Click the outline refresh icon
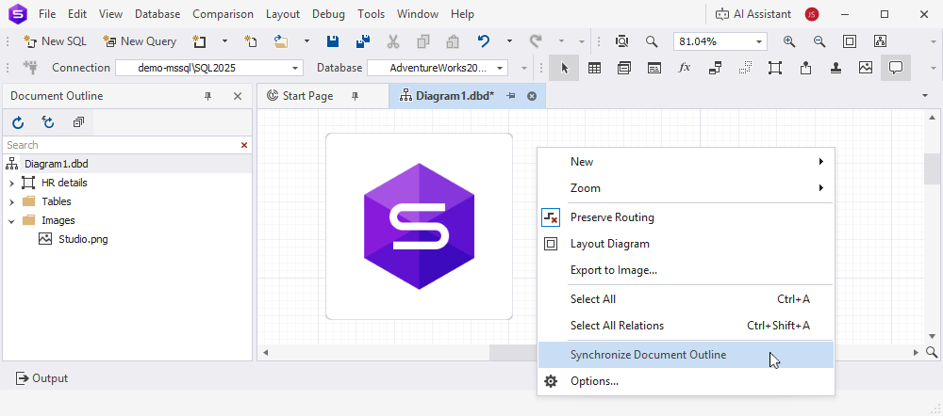 coord(18,122)
